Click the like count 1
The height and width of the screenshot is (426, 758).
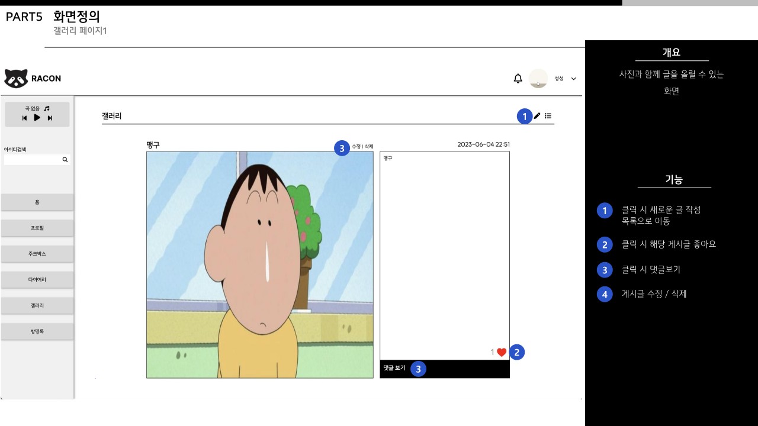point(492,353)
